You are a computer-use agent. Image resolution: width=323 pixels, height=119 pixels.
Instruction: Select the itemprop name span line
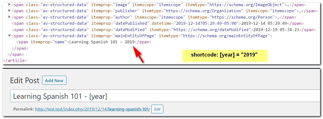point(84,42)
